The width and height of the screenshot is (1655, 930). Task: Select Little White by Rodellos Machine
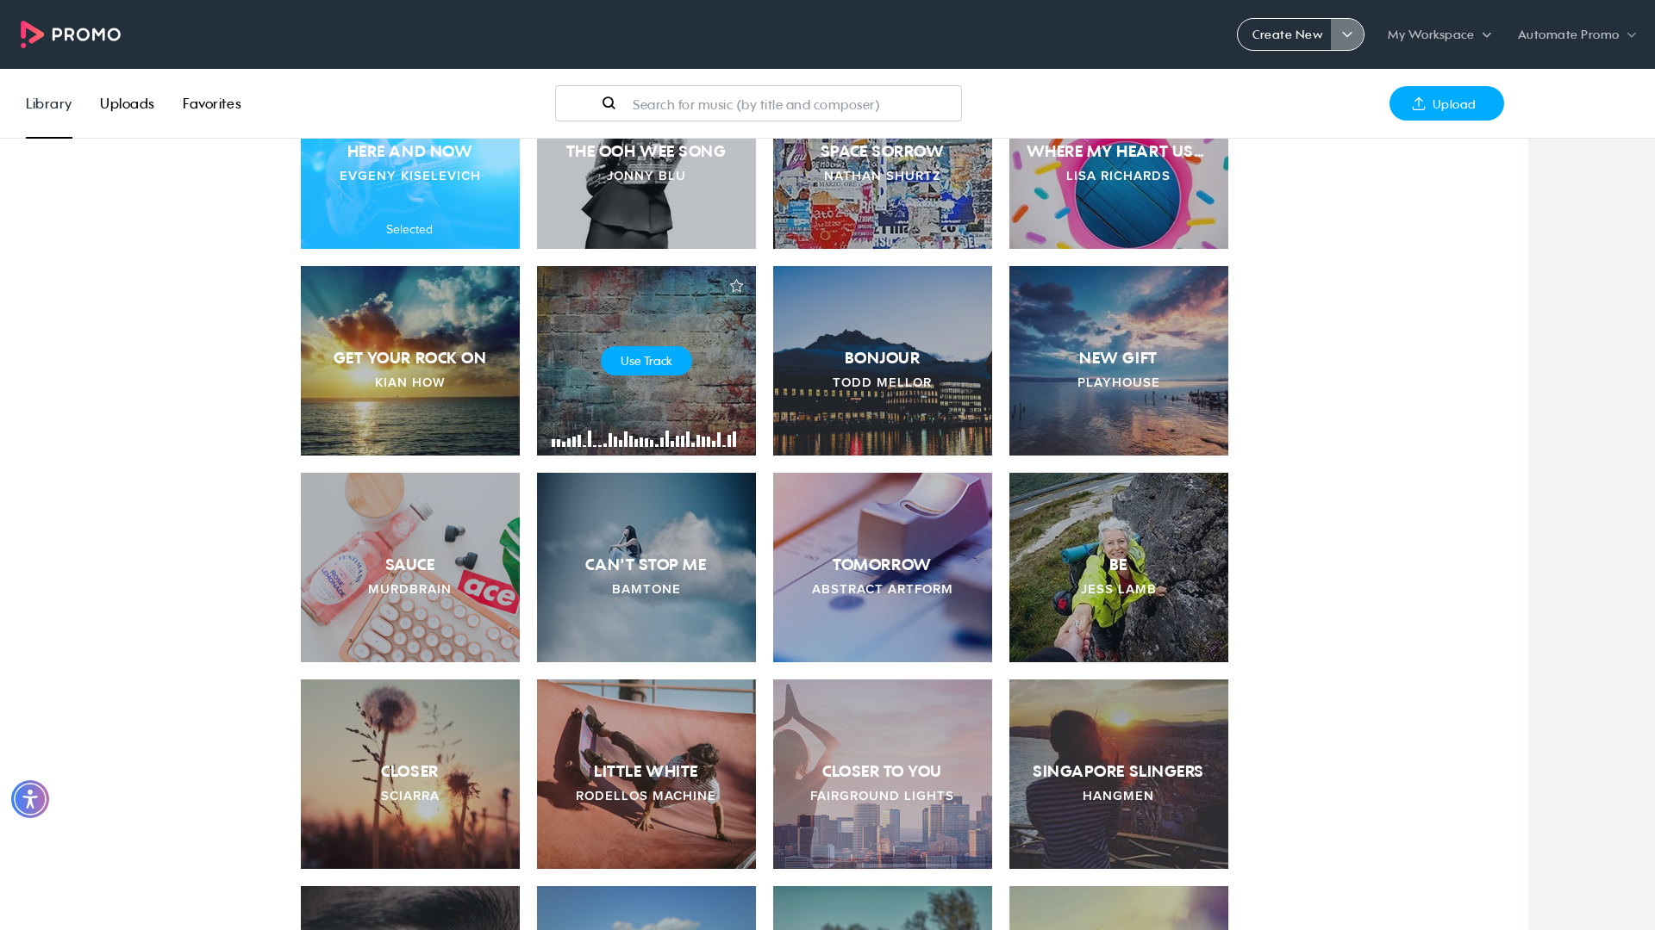(646, 774)
